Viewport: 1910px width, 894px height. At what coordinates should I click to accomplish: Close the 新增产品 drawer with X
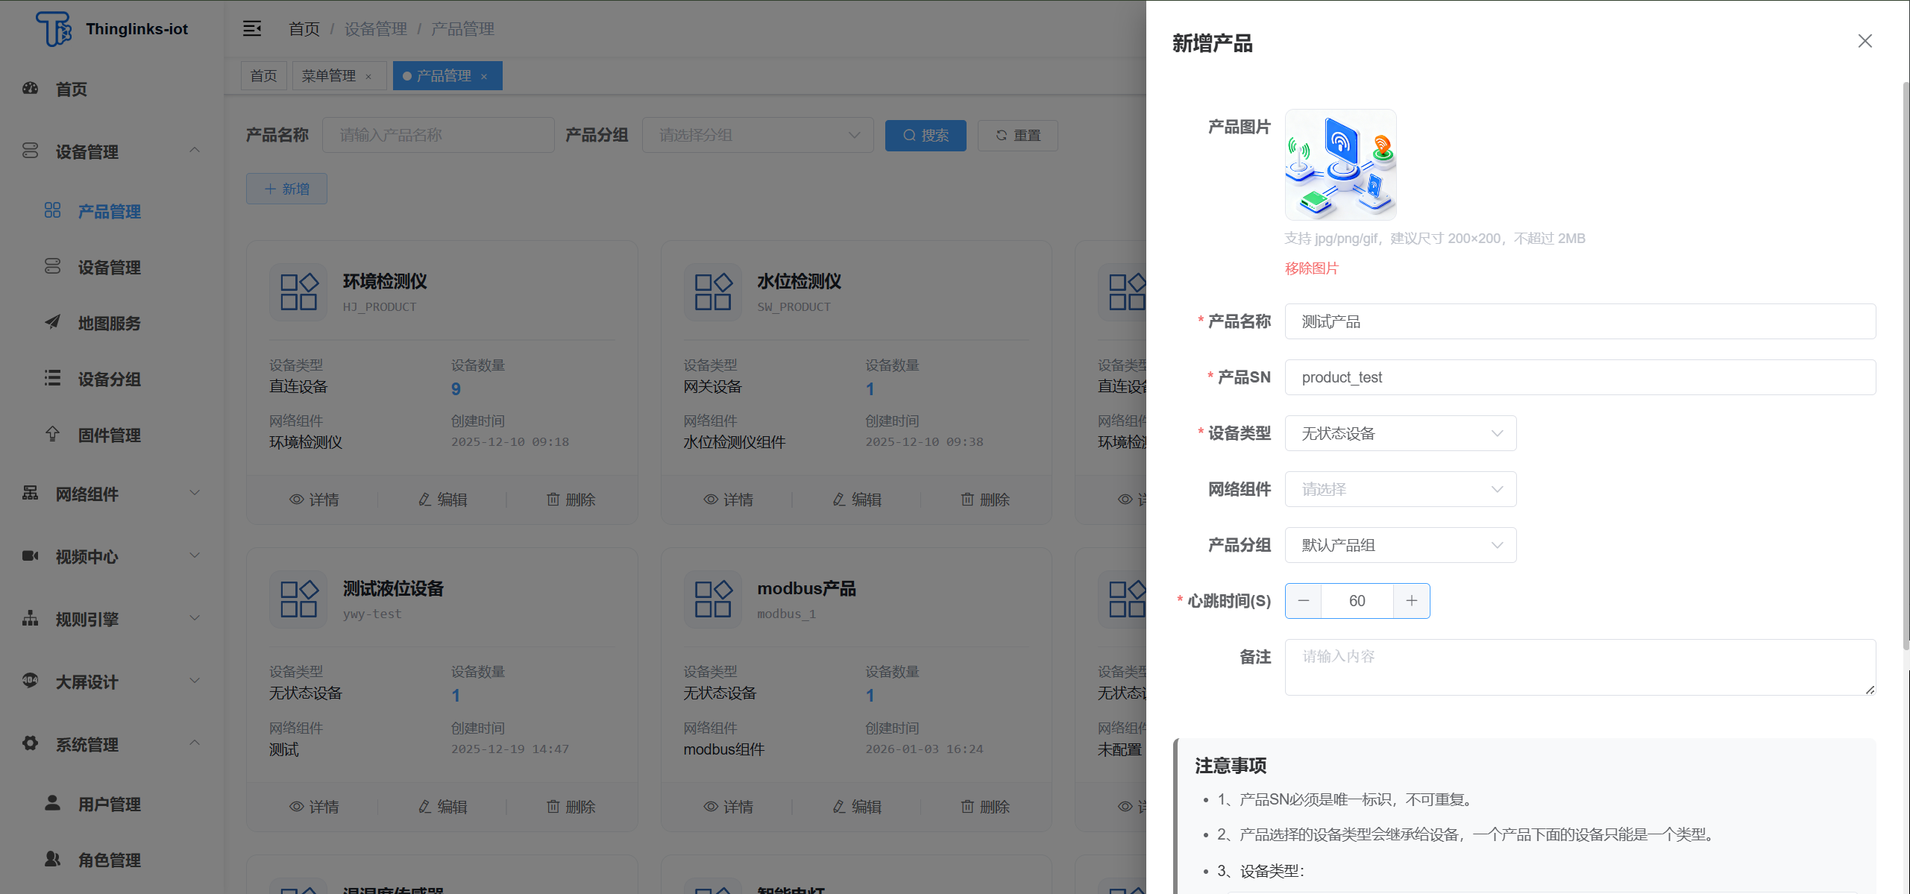(x=1865, y=41)
